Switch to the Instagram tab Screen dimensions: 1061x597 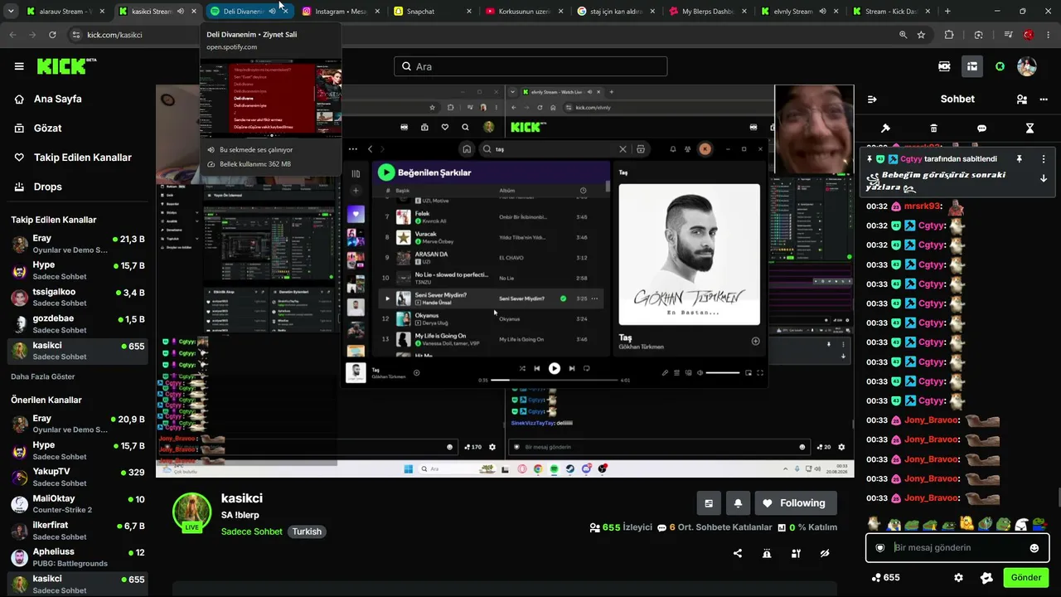[x=340, y=12]
